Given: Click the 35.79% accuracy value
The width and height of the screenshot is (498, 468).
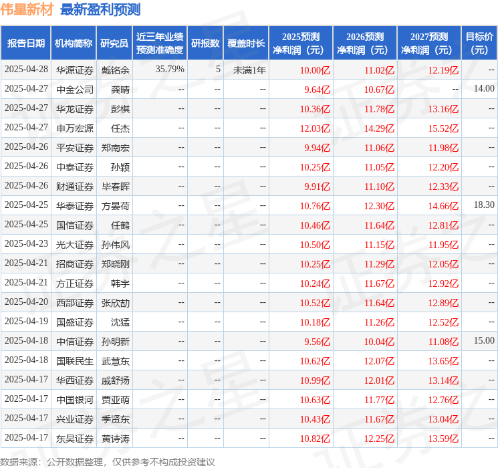Looking at the screenshot, I should pyautogui.click(x=170, y=70).
